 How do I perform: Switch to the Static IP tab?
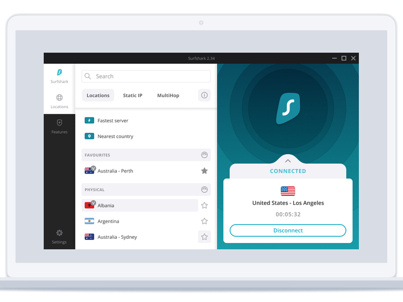pos(132,96)
